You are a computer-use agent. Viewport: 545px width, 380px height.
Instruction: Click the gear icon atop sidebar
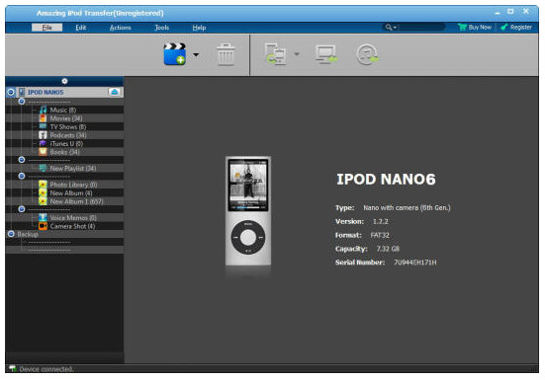click(64, 81)
